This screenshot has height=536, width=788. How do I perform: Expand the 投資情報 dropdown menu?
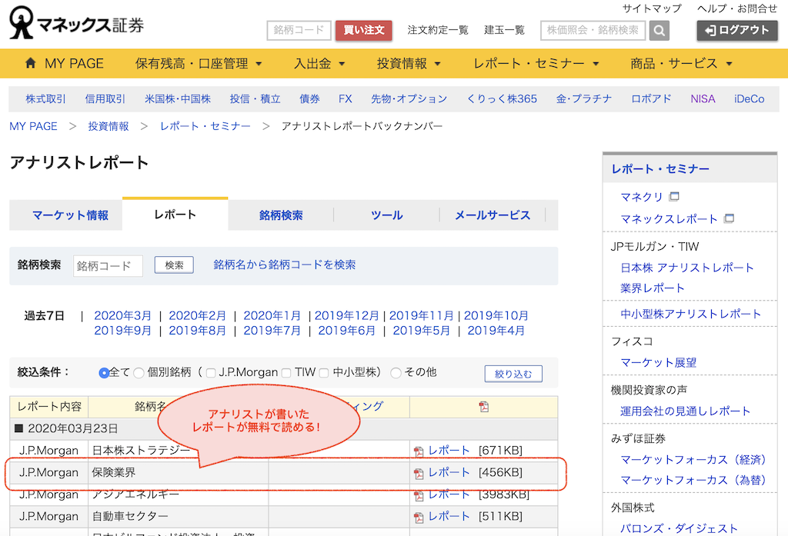tap(409, 63)
